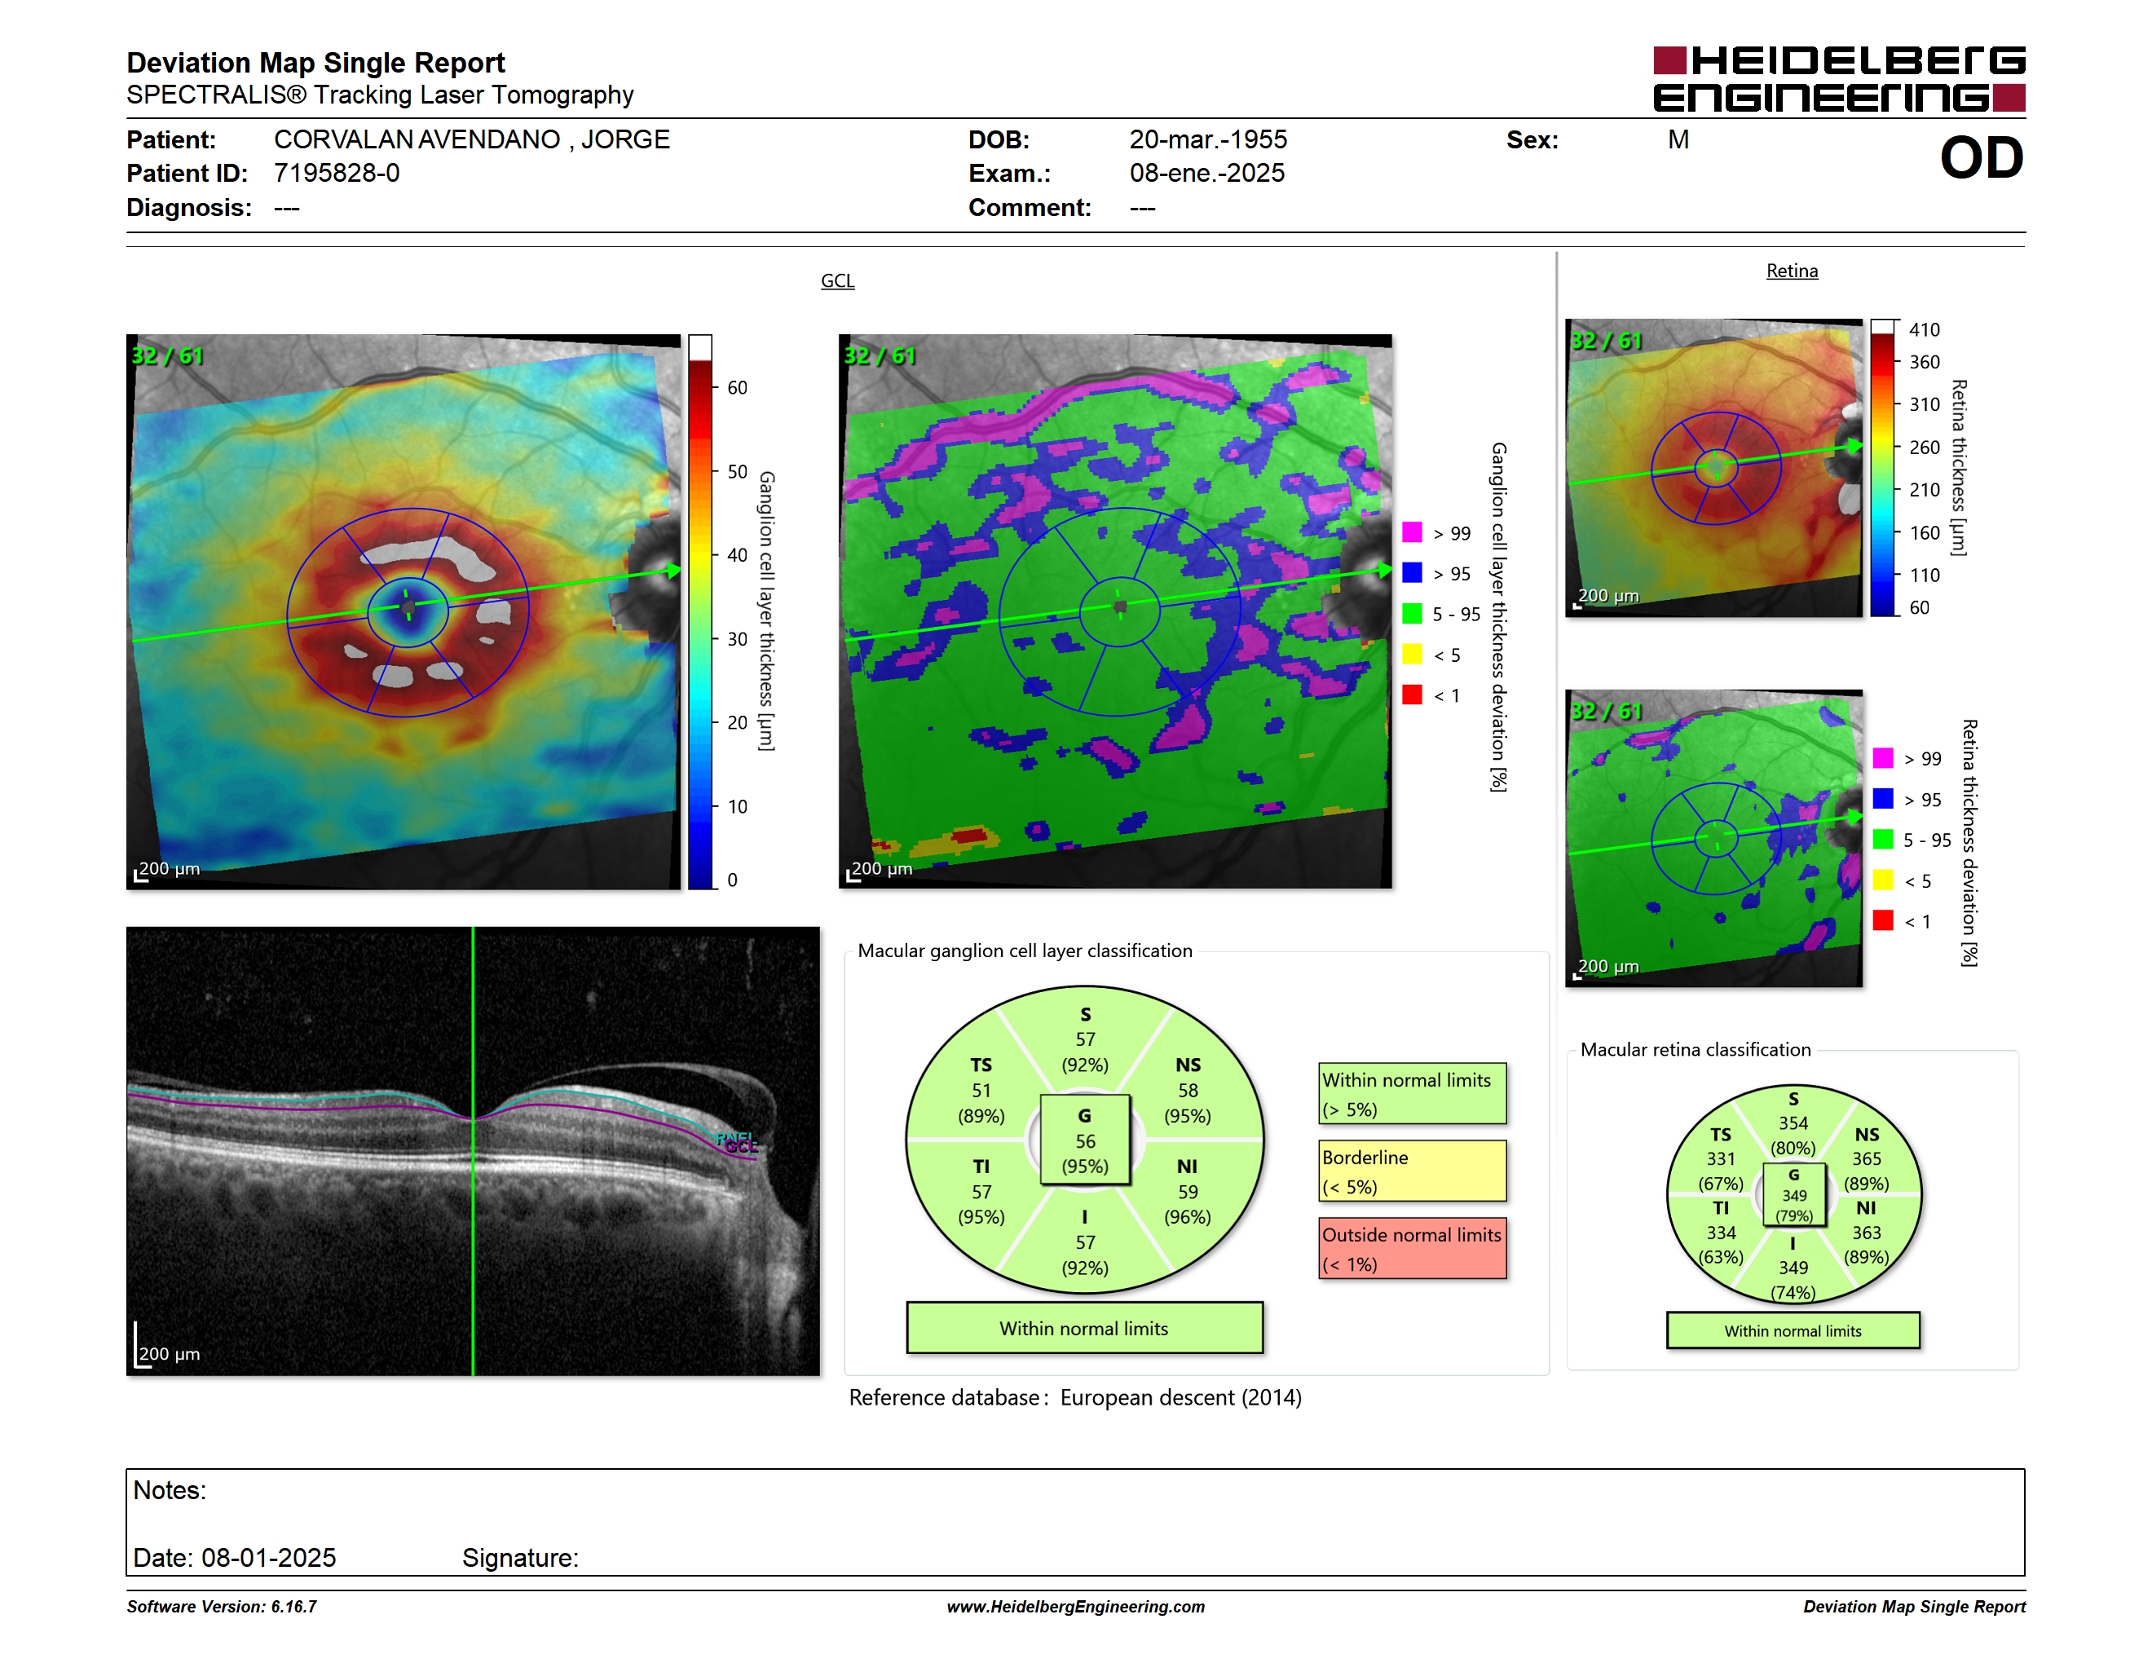Click 'Macular retina classification' heading
This screenshot has width=2152, height=1663.
tap(1695, 1049)
